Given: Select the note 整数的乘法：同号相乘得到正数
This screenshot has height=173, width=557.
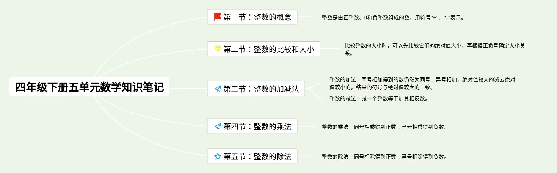Looking at the screenshot, I should (x=384, y=127).
